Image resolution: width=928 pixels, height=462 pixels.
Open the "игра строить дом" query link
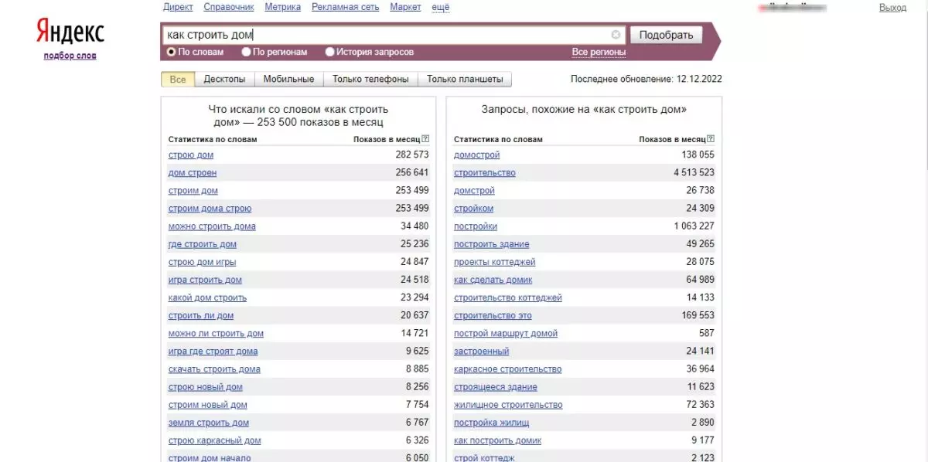[205, 280]
